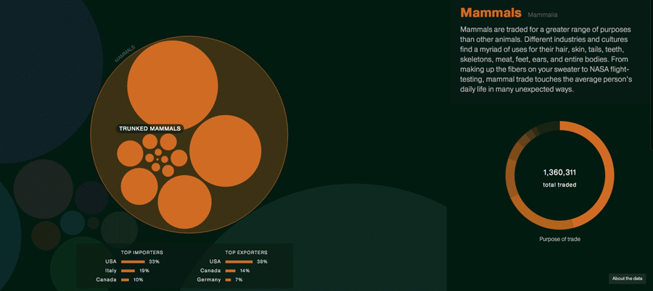Click the Purpose of trade caption

559,239
